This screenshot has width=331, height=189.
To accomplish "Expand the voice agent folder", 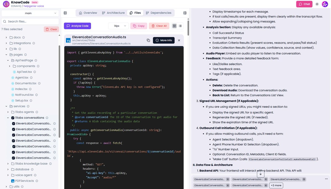I will (8, 175).
